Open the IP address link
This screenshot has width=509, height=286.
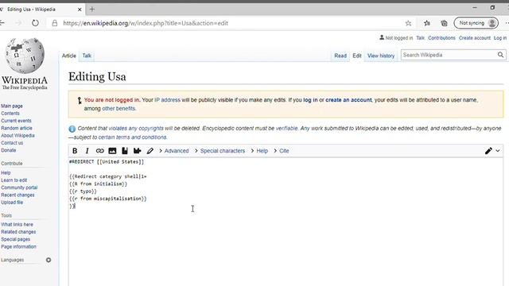click(x=167, y=100)
